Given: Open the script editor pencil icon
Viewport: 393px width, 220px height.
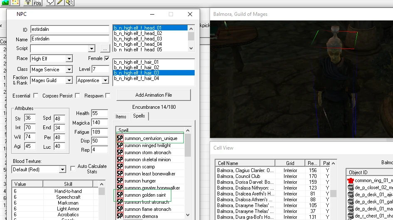Looking at the screenshot, I should pos(60,2).
